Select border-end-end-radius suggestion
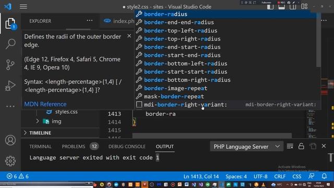334x188 pixels. click(225, 22)
